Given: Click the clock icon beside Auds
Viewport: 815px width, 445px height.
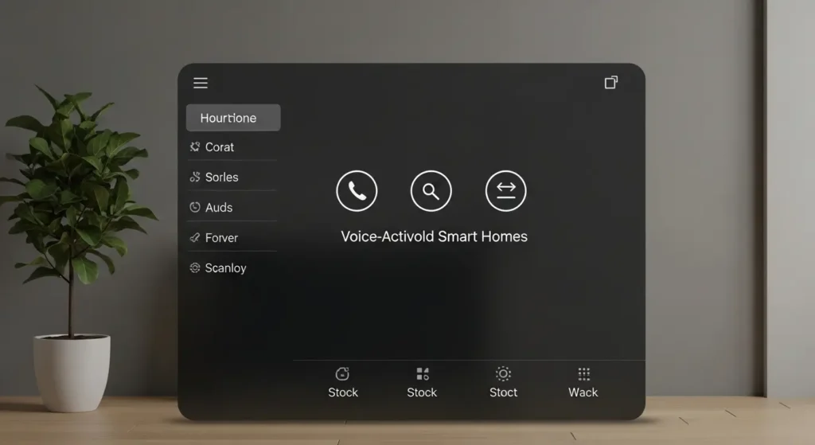Looking at the screenshot, I should [x=195, y=208].
